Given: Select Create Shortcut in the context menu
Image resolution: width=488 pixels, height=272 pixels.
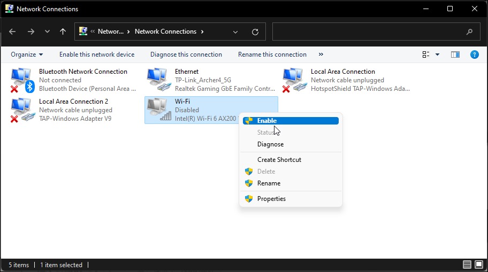Looking at the screenshot, I should [x=279, y=160].
